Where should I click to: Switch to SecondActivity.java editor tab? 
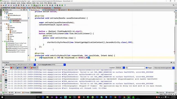[x=50, y=10]
